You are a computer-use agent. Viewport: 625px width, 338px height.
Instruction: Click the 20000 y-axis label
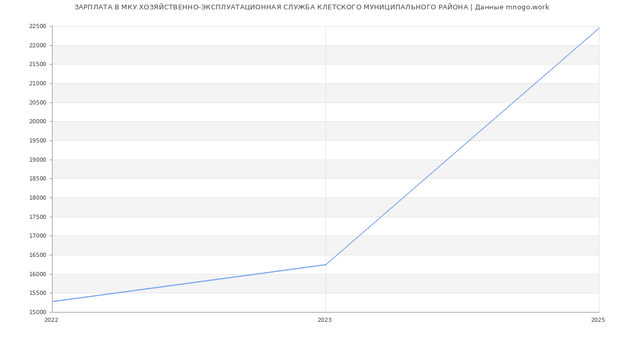click(37, 122)
